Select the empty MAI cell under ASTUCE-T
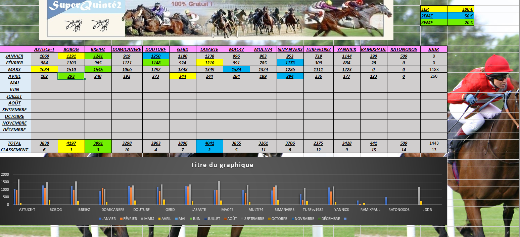This screenshot has width=520, height=237. [44, 83]
